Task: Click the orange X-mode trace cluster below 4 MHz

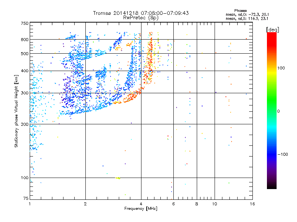Action: point(132,97)
